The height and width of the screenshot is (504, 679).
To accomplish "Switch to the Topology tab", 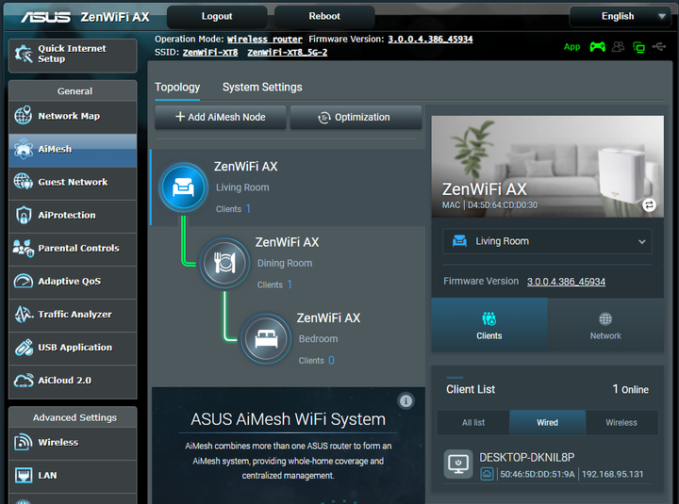I will (x=177, y=87).
